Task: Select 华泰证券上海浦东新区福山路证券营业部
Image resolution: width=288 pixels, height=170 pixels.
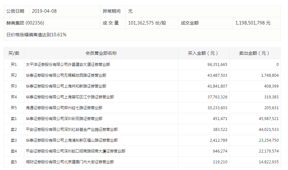Action: [71, 140]
